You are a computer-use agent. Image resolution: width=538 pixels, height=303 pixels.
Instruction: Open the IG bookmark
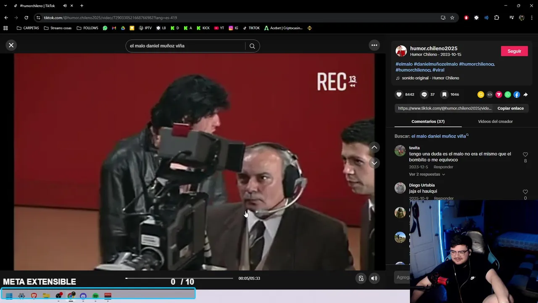point(233,28)
